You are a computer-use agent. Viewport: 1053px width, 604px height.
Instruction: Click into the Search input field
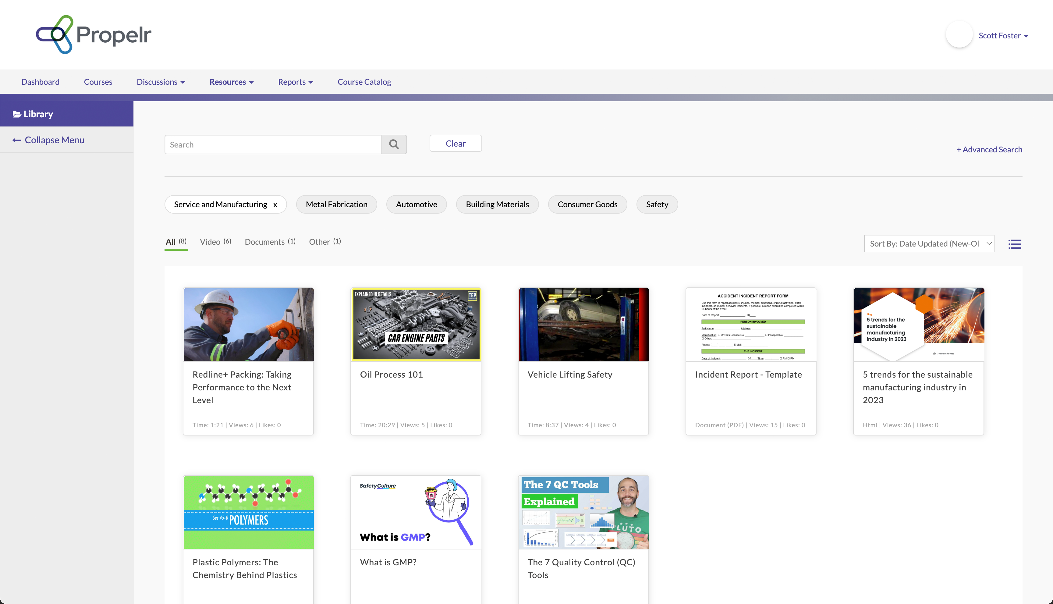click(272, 144)
